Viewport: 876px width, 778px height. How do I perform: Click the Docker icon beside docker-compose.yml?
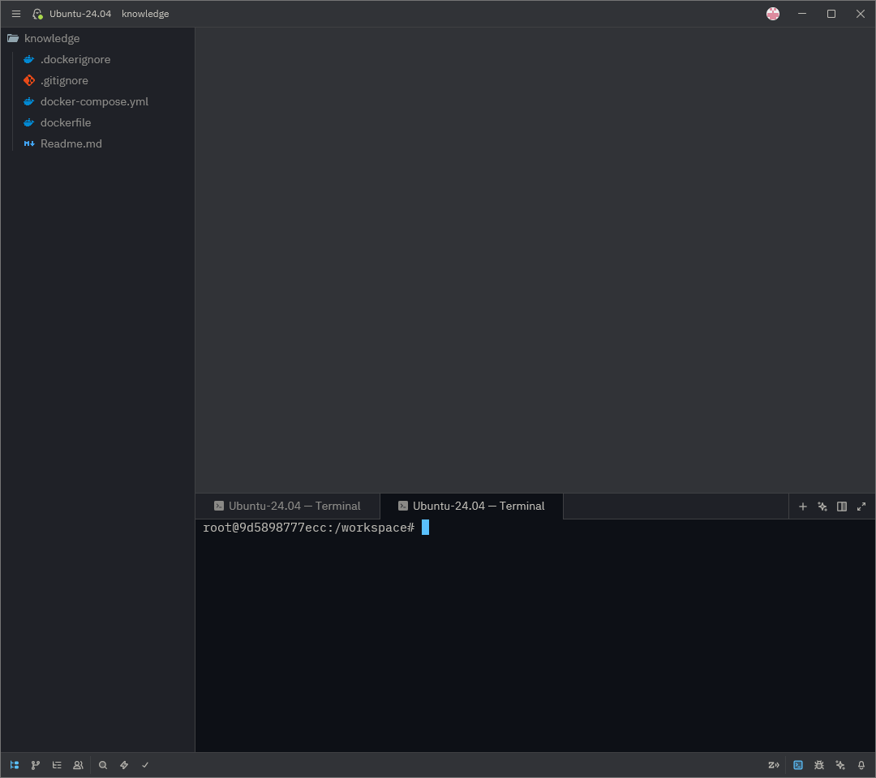coord(29,101)
